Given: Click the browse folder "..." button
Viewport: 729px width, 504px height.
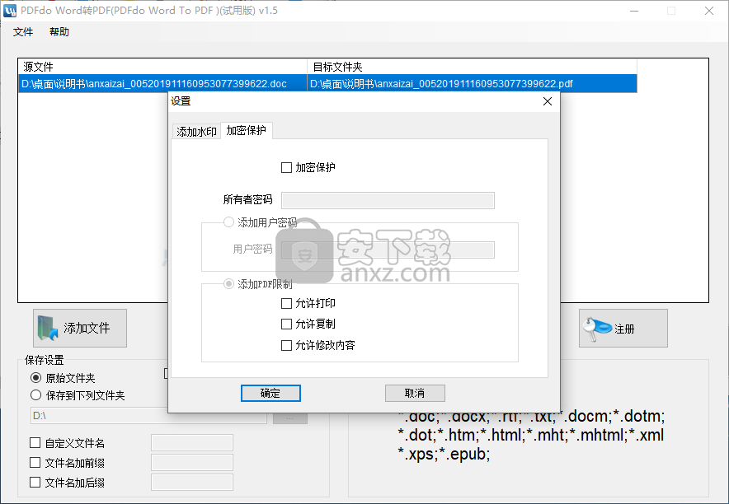Looking at the screenshot, I should tap(290, 417).
